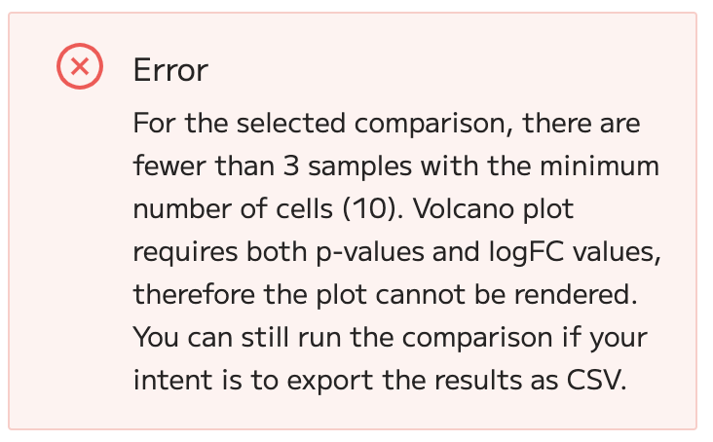Click the words 'there are' on first line

pyautogui.click(x=582, y=124)
